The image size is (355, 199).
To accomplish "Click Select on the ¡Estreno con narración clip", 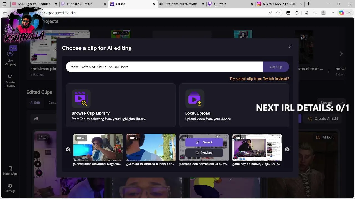I will 204,142.
